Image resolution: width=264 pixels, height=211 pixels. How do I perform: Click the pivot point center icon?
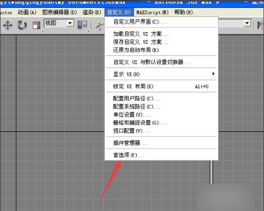82,25
